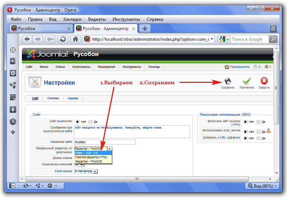
Task: Select Да for Добавить к URL суффикс
Action: point(258,138)
